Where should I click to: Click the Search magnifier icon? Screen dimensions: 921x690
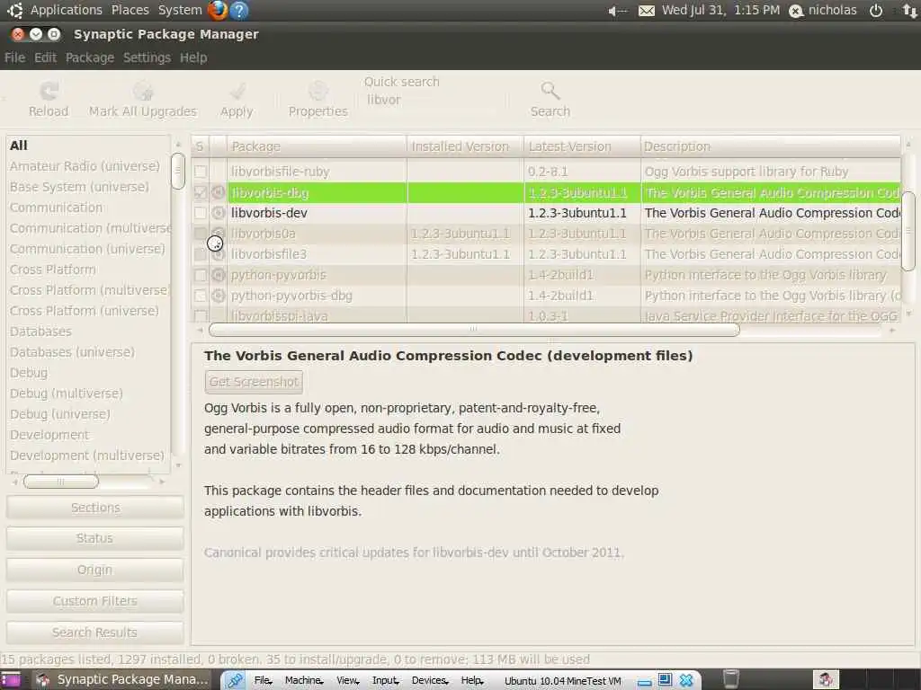point(550,91)
